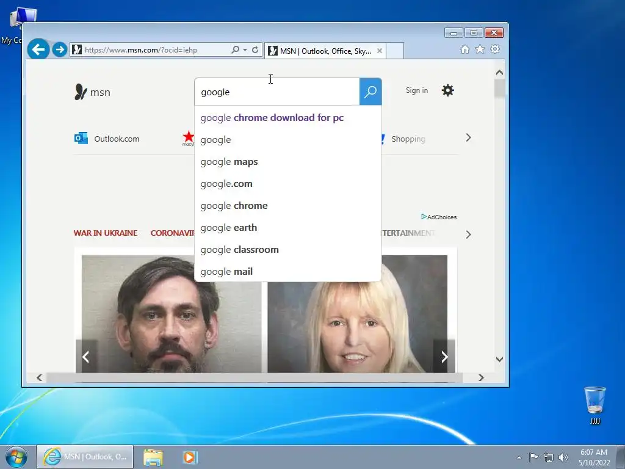Screen dimensions: 625x469
Task: Expand more shortcuts with the right chevron
Action: 468,137
